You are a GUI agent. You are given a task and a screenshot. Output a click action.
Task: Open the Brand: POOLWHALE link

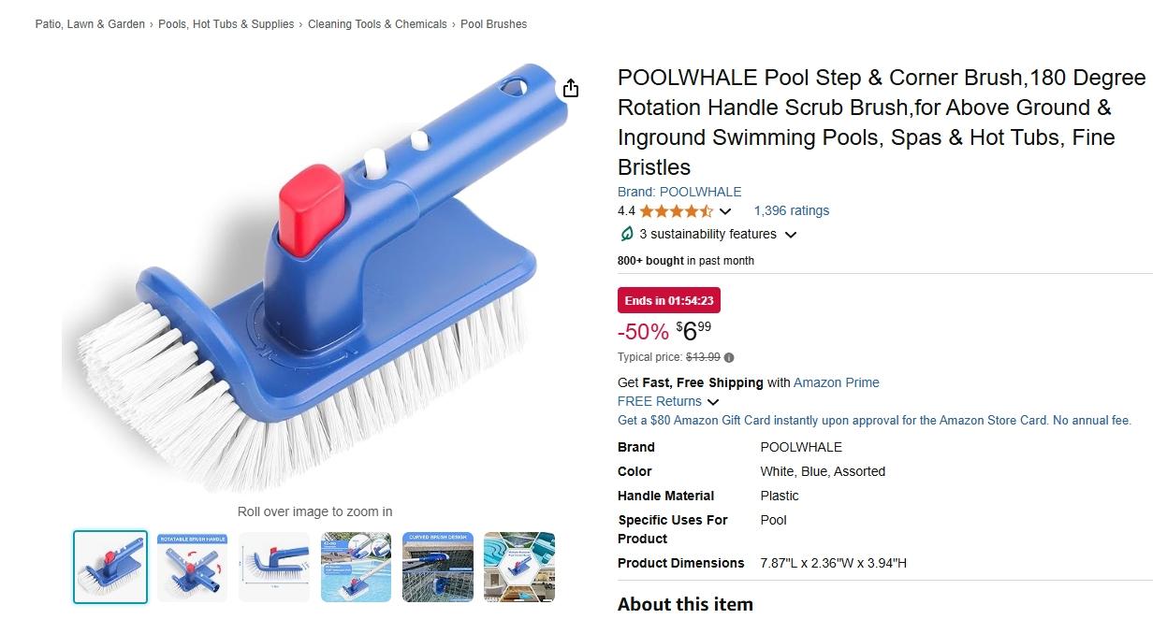(x=679, y=192)
